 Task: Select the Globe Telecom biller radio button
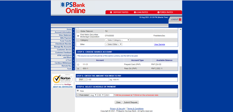pyautogui.click(x=78, y=31)
